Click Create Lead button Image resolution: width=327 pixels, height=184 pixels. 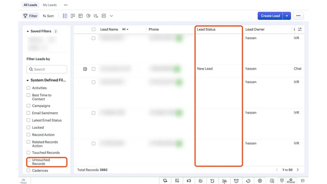click(270, 16)
